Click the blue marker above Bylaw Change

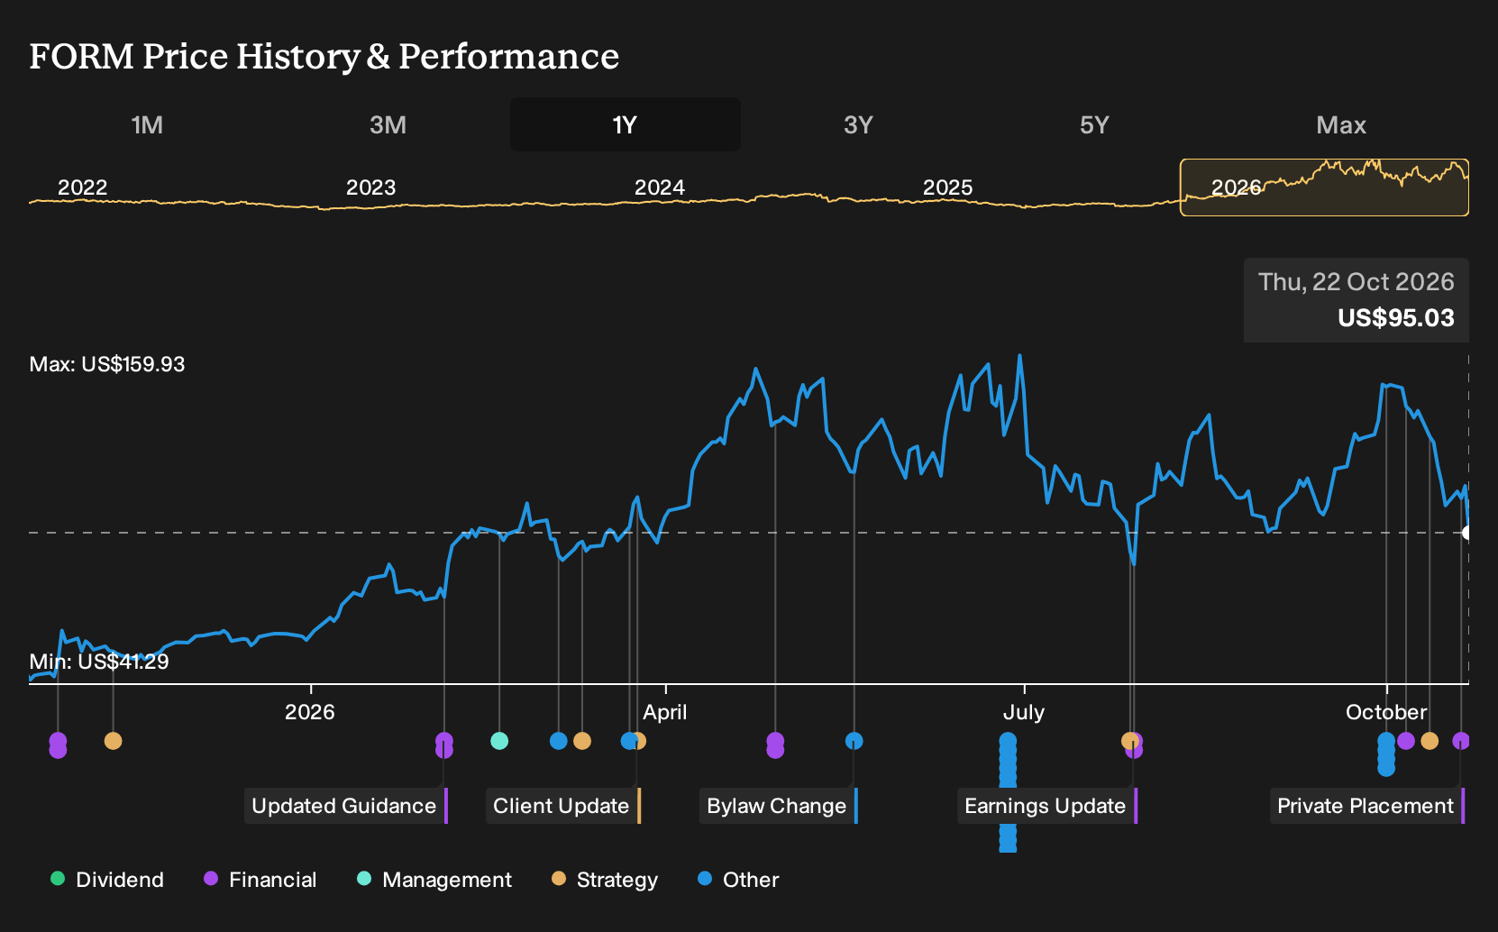tap(854, 741)
